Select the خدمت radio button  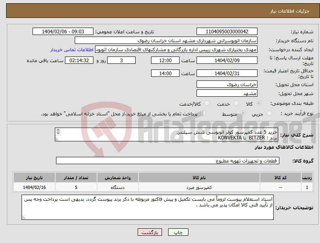236,103
